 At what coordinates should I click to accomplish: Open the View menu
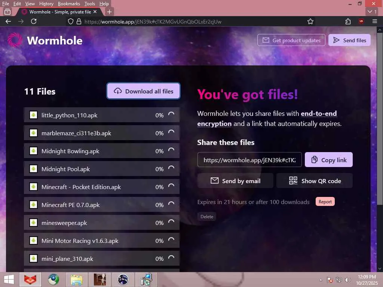[x=30, y=4]
